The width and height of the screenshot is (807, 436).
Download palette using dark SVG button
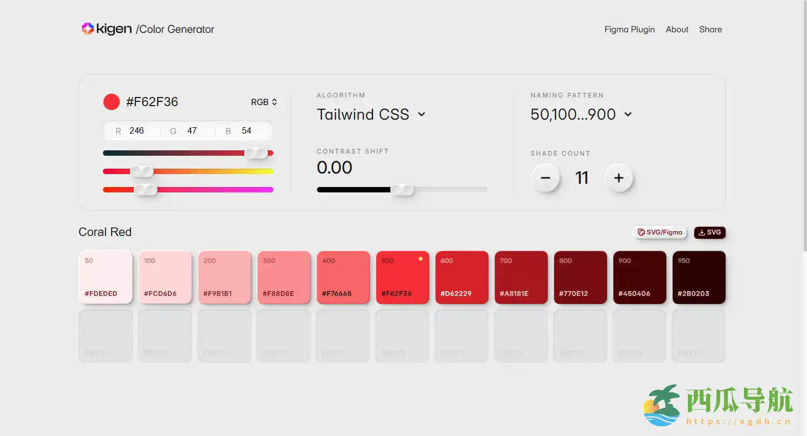709,232
